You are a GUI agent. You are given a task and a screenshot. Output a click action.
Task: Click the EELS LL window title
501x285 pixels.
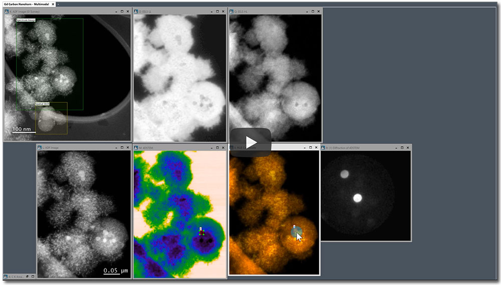[145, 12]
